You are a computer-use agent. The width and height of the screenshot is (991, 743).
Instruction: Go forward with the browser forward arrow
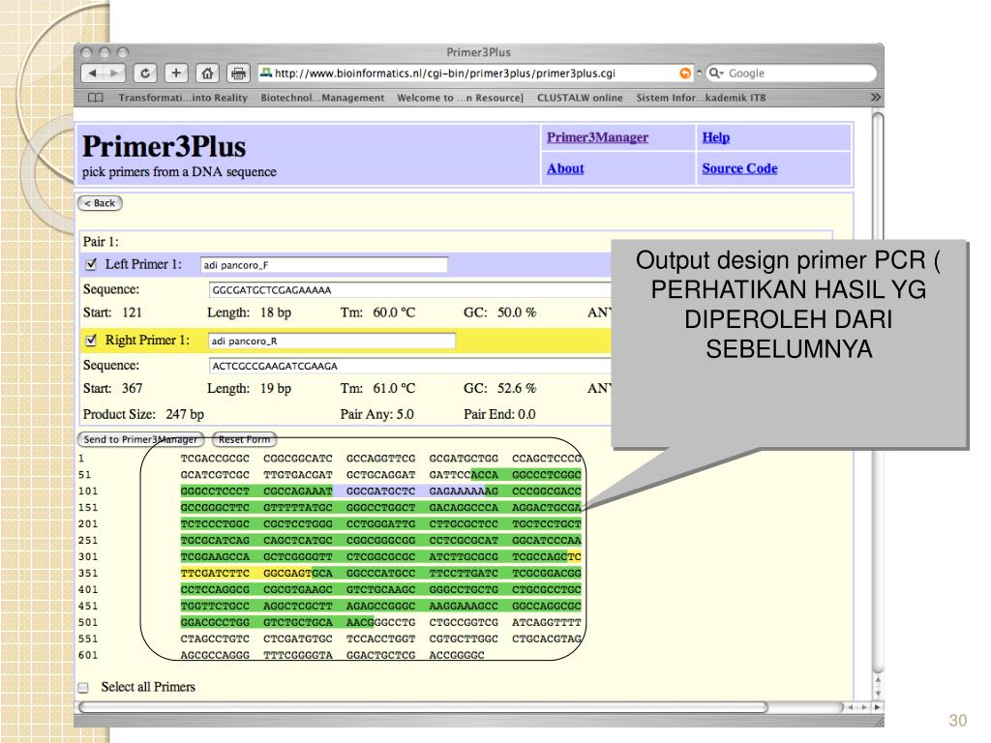114,74
